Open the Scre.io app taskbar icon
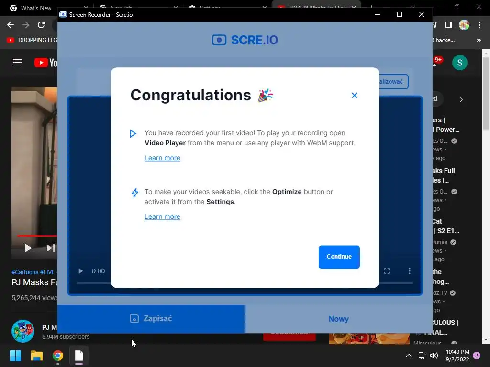Viewport: 490px width, 367px height. coord(79,356)
